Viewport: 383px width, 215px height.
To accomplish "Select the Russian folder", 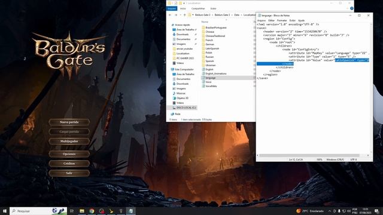I will click(209, 57).
